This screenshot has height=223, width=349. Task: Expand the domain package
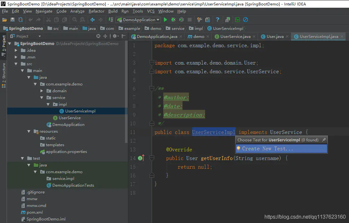tap(42, 91)
